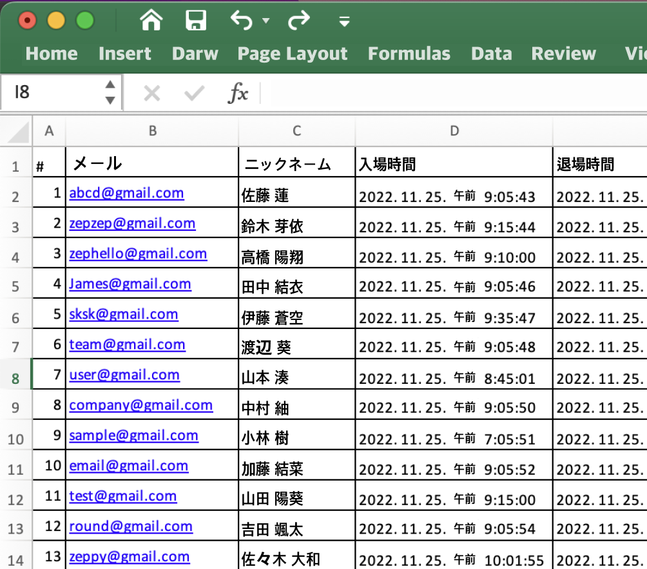
Task: Select all cells with the corner triangle
Action: pos(17,132)
